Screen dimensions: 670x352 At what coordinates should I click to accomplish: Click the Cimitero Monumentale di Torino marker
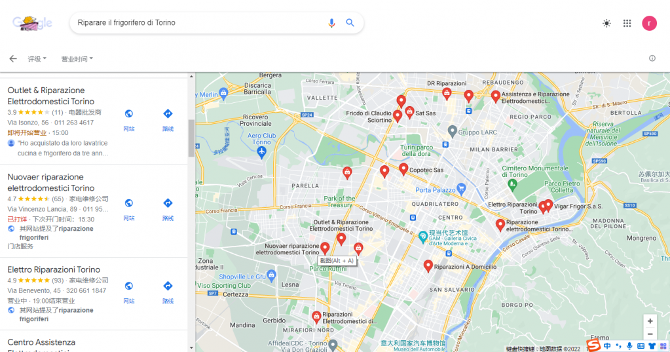click(x=512, y=185)
